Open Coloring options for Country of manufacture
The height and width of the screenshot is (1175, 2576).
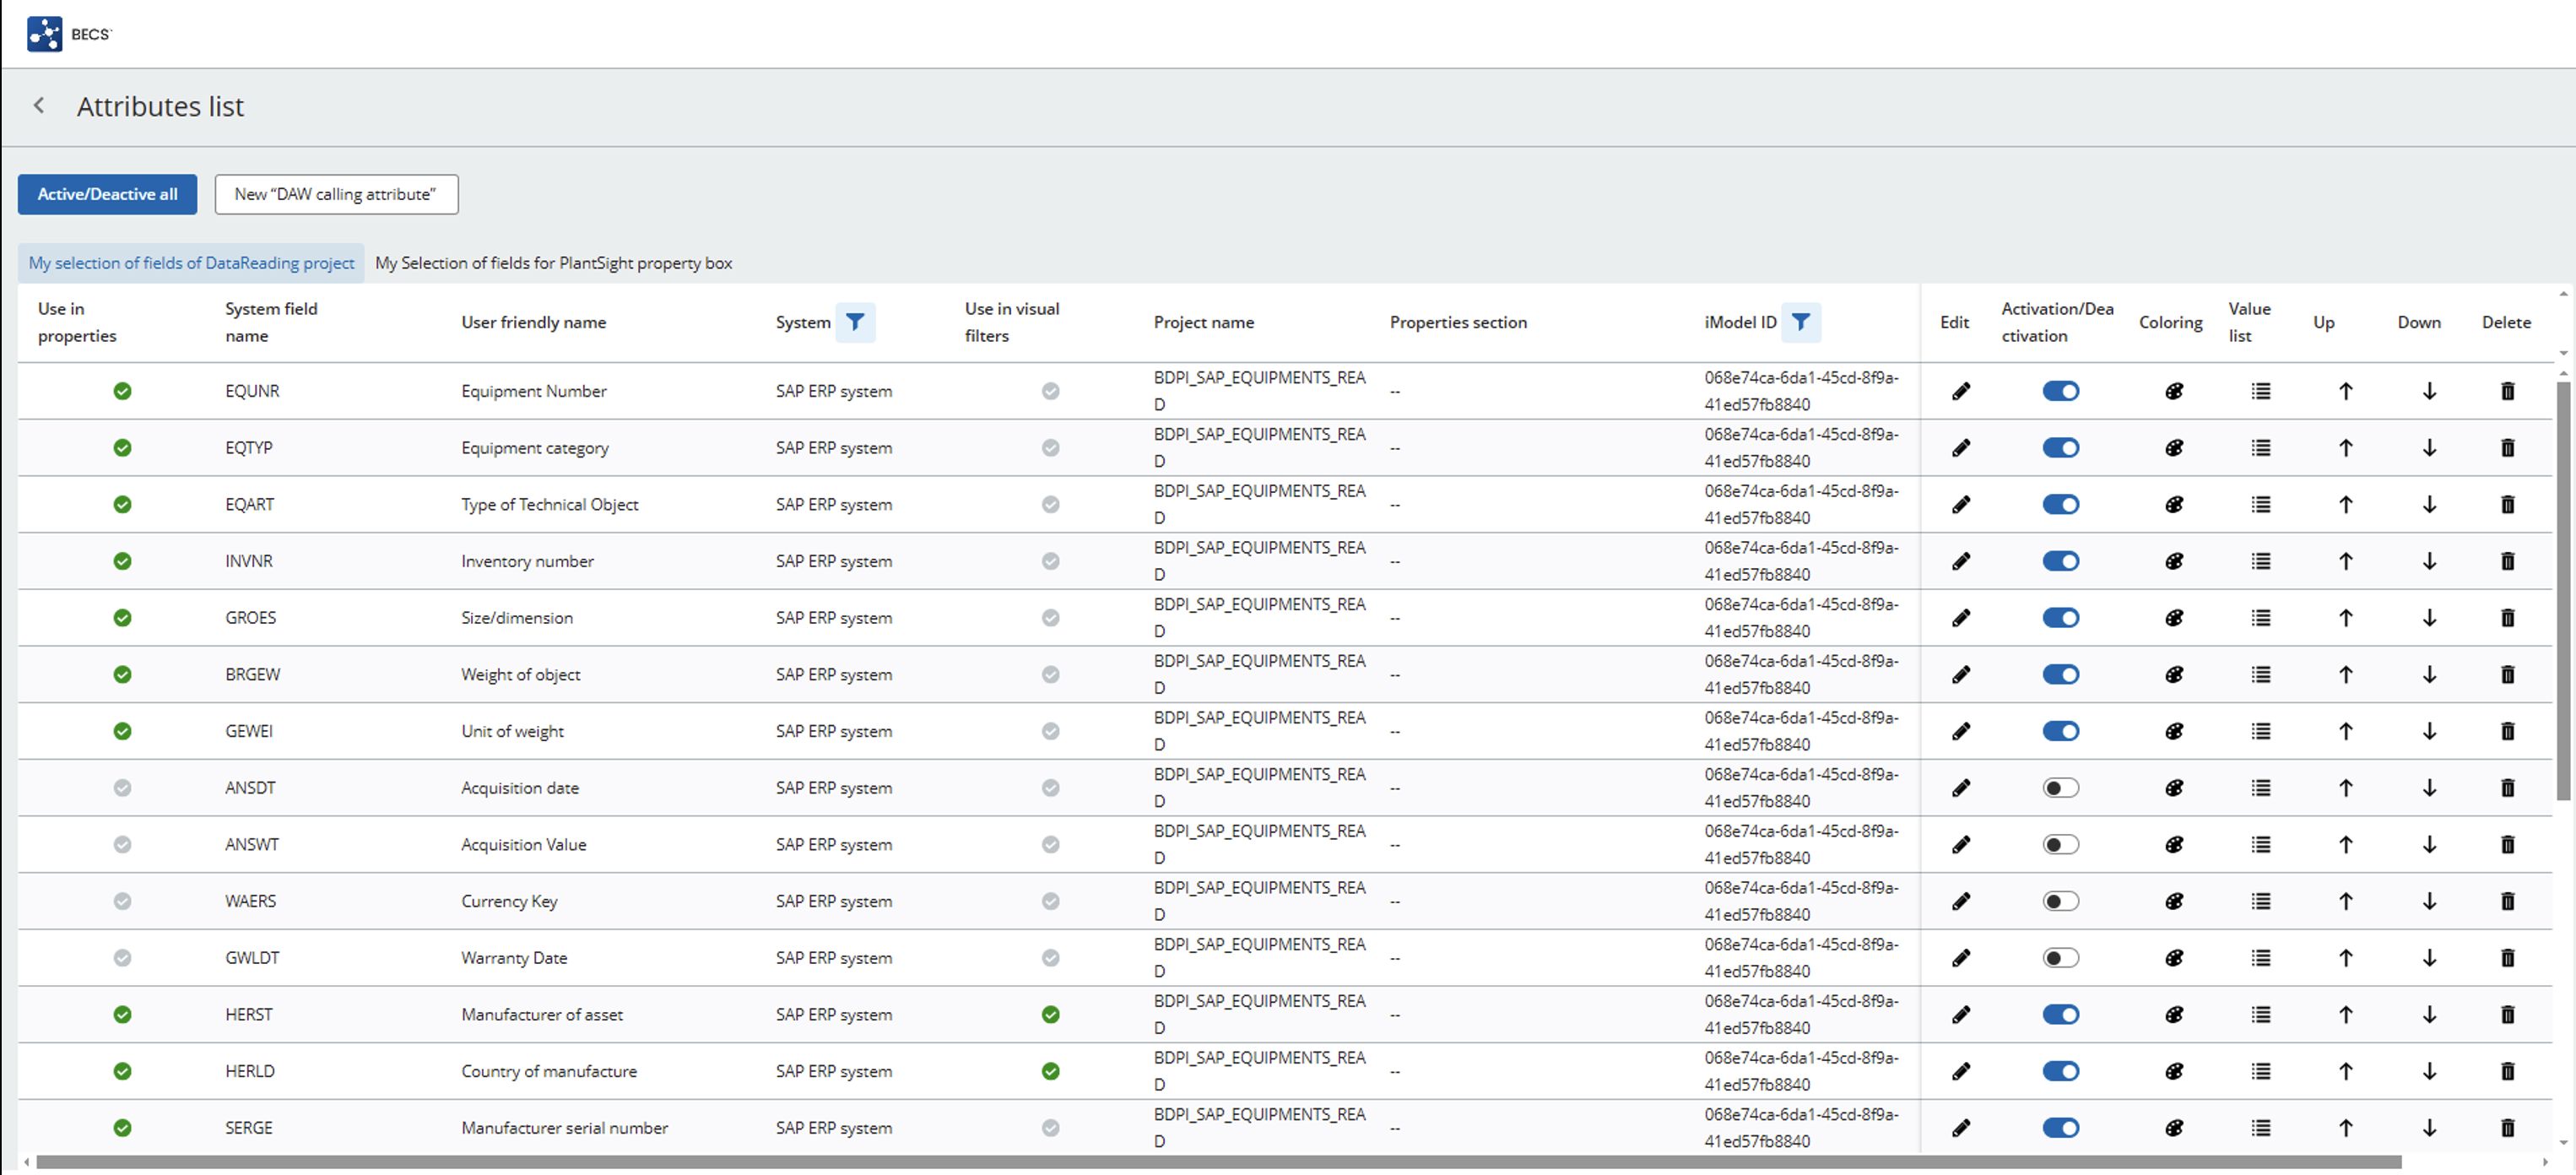coord(2173,1071)
